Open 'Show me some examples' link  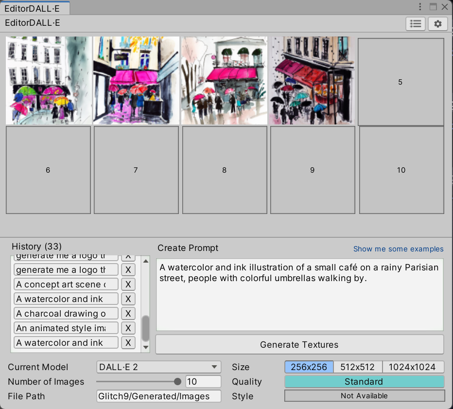pos(398,249)
